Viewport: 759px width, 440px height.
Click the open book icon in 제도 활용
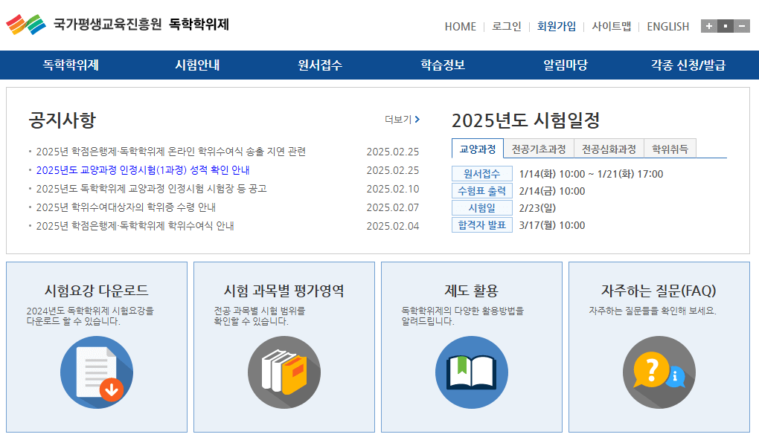[x=470, y=372]
